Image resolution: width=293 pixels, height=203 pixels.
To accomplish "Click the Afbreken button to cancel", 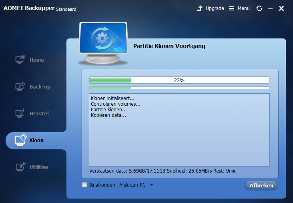I will point(261,185).
